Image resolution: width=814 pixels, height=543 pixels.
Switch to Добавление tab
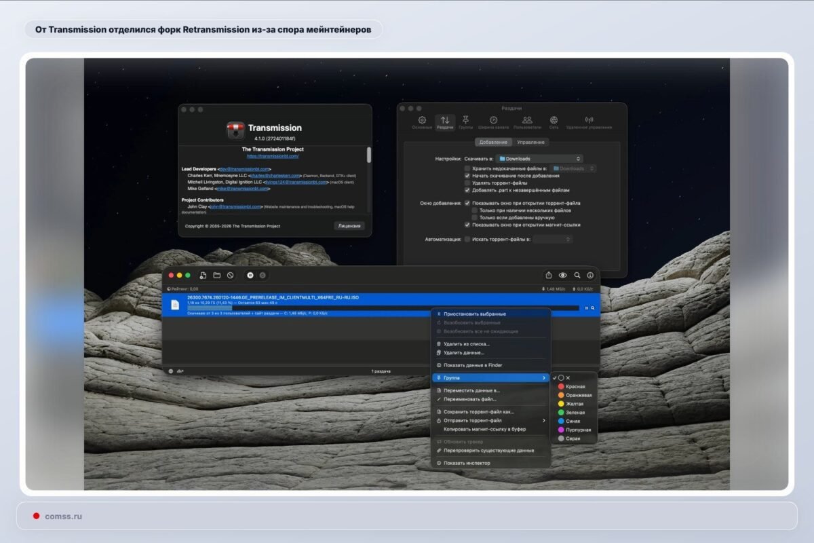coord(492,142)
